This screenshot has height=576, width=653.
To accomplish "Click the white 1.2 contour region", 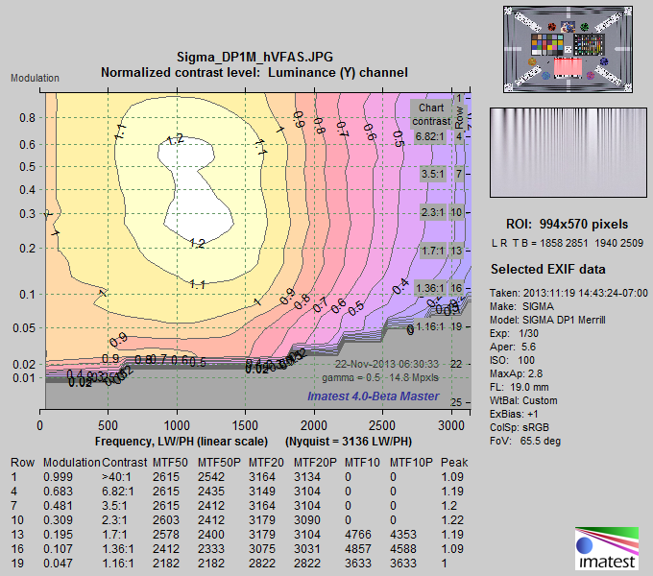I will [193, 191].
